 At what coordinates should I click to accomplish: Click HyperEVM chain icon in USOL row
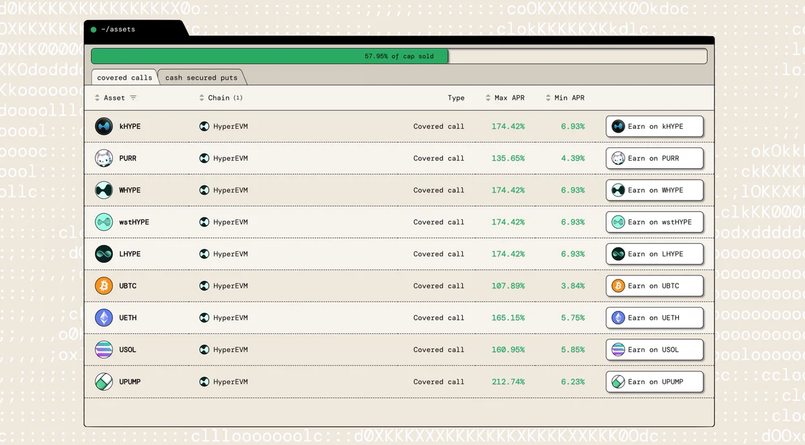[205, 349]
